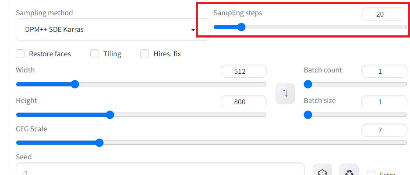Click the Height value field showing 800
The width and height of the screenshot is (410, 175).
(x=244, y=102)
